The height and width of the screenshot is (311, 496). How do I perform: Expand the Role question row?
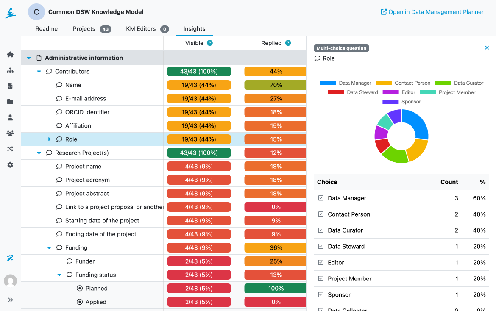click(x=49, y=139)
